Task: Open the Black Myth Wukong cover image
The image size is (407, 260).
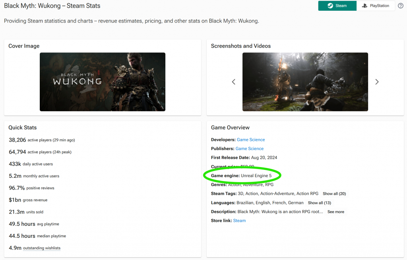Action: [103, 82]
